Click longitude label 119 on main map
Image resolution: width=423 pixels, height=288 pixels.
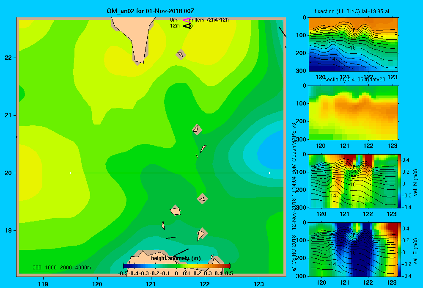(x=43, y=284)
